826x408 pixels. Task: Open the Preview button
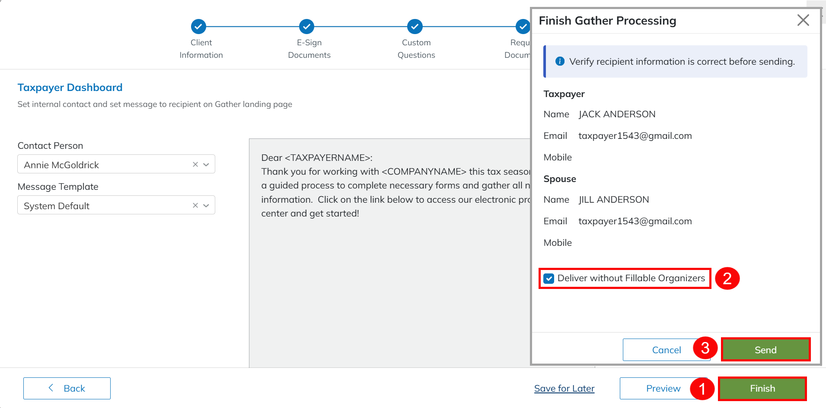(663, 389)
